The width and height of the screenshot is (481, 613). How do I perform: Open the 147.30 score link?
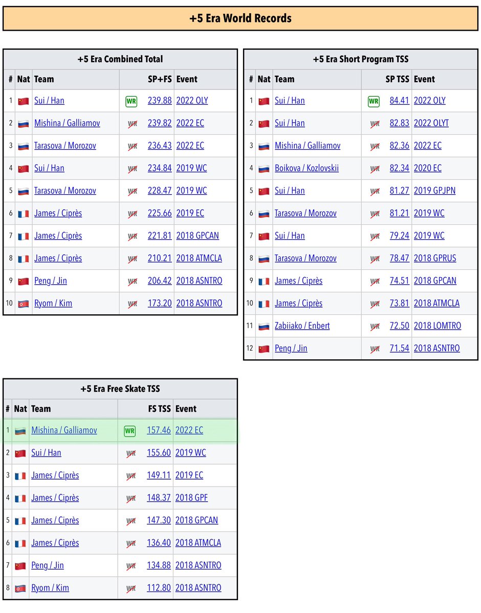pos(159,521)
